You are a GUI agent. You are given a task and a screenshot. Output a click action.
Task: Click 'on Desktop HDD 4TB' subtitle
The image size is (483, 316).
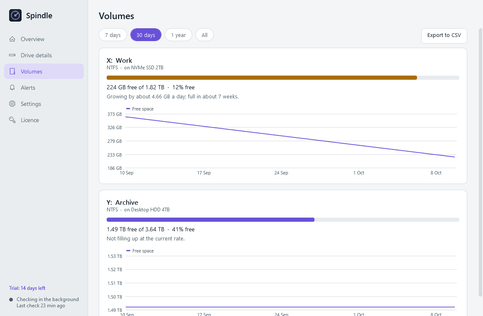pyautogui.click(x=147, y=210)
